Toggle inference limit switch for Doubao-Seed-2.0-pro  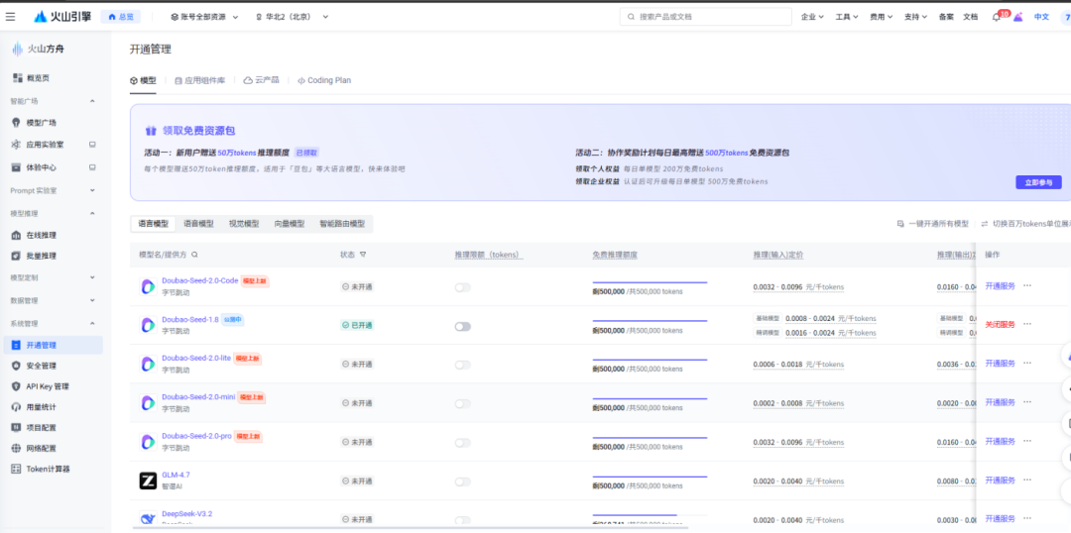point(462,442)
